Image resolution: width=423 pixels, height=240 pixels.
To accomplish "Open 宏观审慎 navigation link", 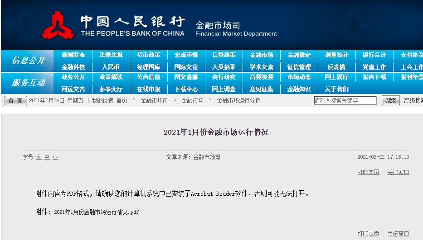I will coord(186,55).
